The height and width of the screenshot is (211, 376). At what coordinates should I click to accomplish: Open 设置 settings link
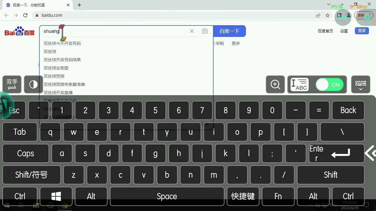[344, 31]
